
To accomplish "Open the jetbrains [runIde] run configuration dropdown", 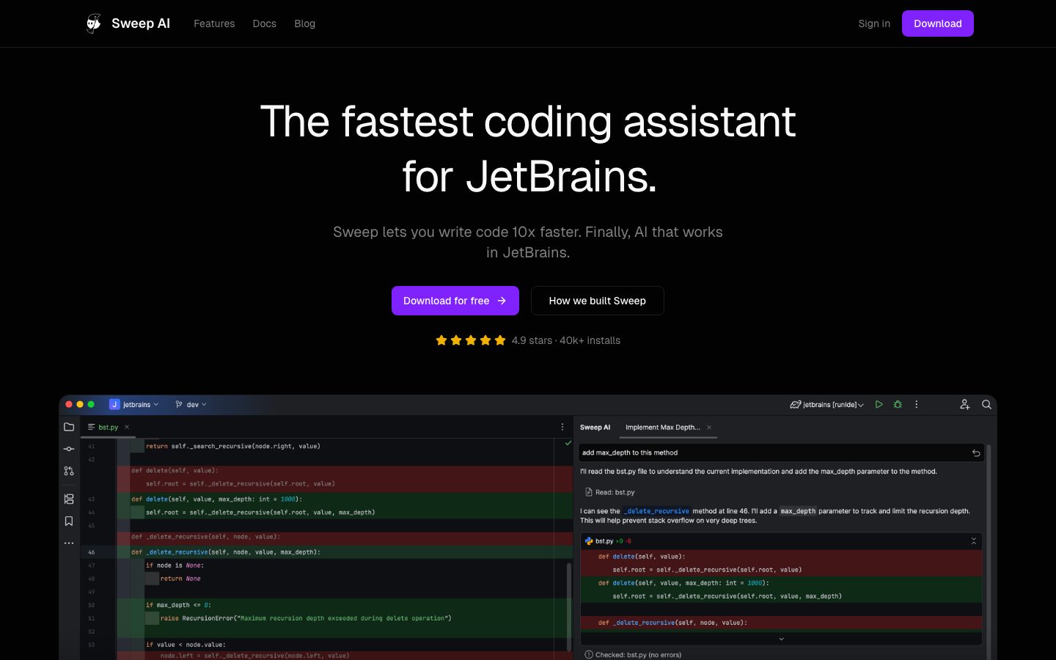I will coord(827,405).
